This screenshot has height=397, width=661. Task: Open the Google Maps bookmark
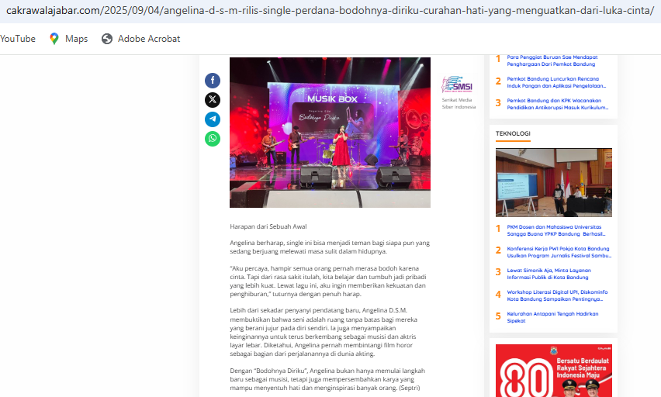68,39
